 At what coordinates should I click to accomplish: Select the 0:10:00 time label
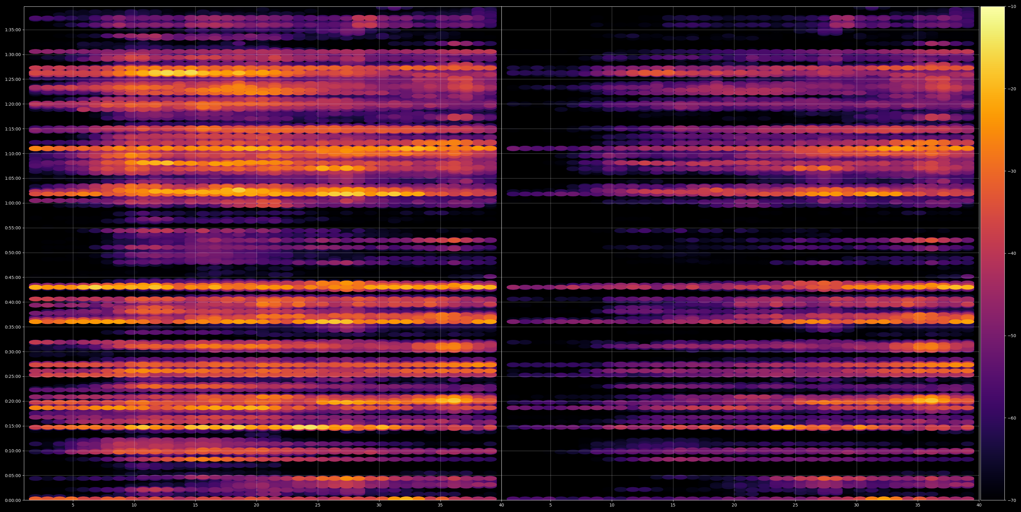13,451
